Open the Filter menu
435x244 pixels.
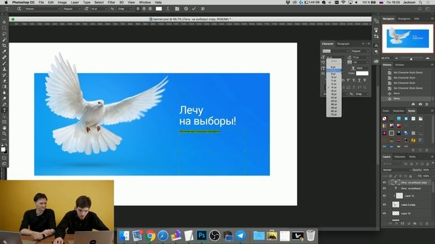111,2
